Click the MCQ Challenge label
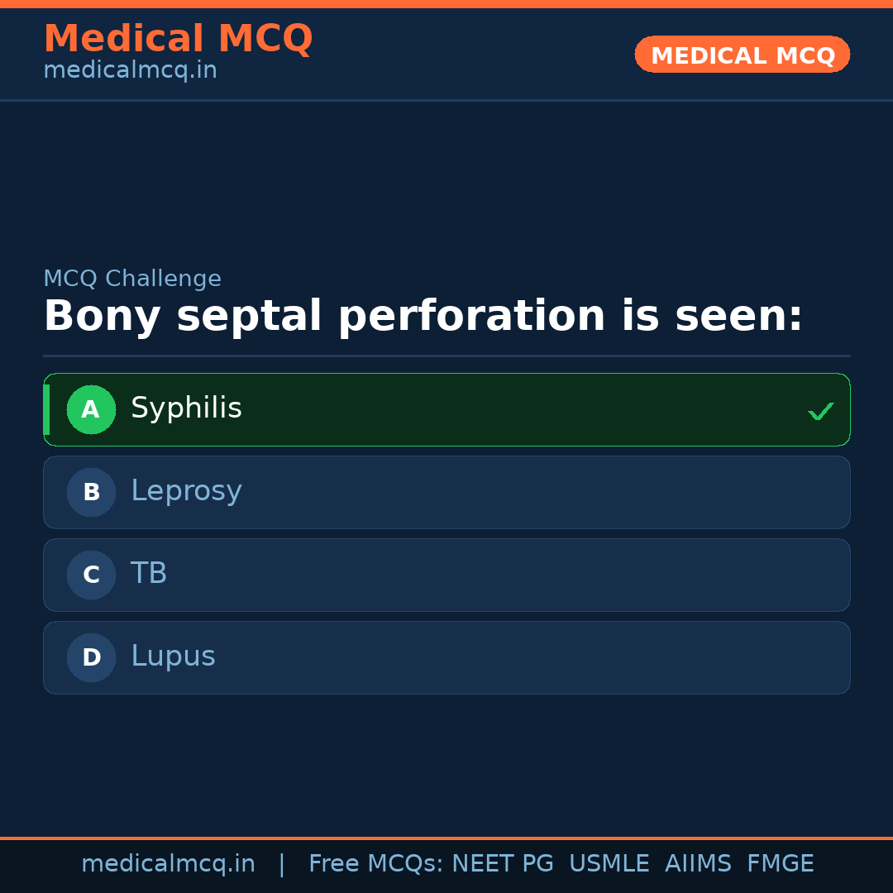The width and height of the screenshot is (893, 893). (132, 279)
